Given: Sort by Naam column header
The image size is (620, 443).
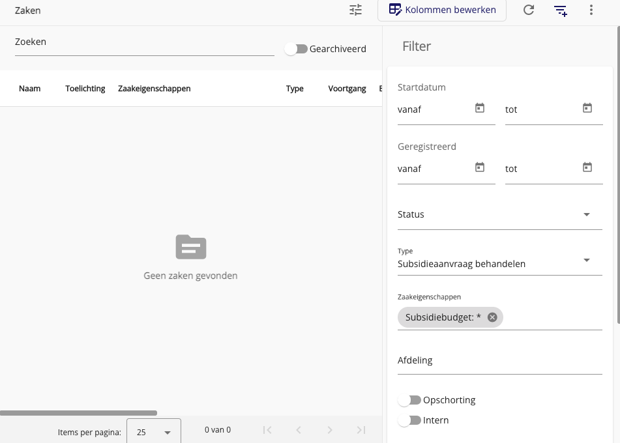Looking at the screenshot, I should [30, 89].
